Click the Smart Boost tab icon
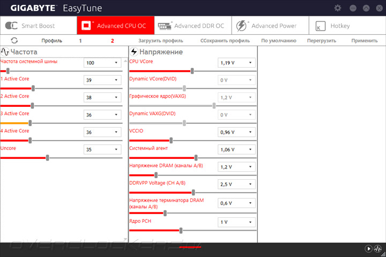This screenshot has width=386, height=257. click(x=11, y=25)
